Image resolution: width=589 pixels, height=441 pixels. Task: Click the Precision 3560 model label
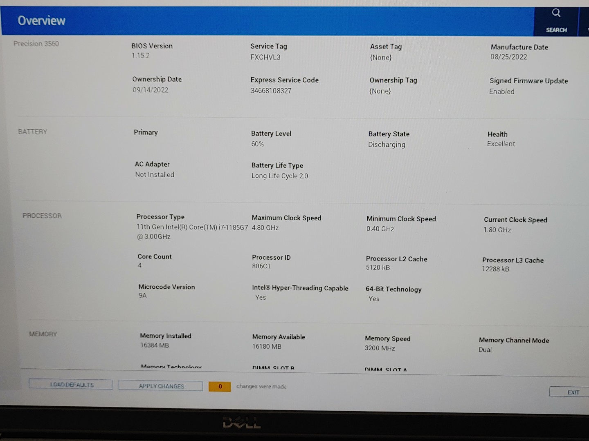coord(36,44)
